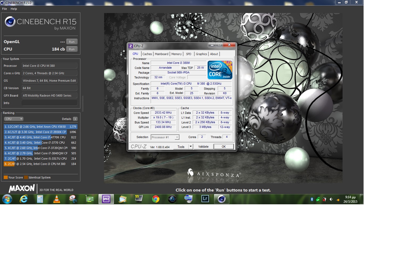The image size is (420, 278).
Task: Open the Windows Start menu orb
Action: 7,199
